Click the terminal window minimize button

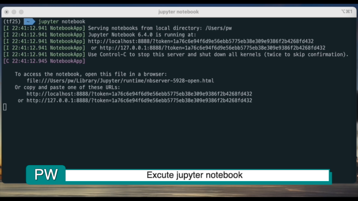pyautogui.click(x=14, y=12)
